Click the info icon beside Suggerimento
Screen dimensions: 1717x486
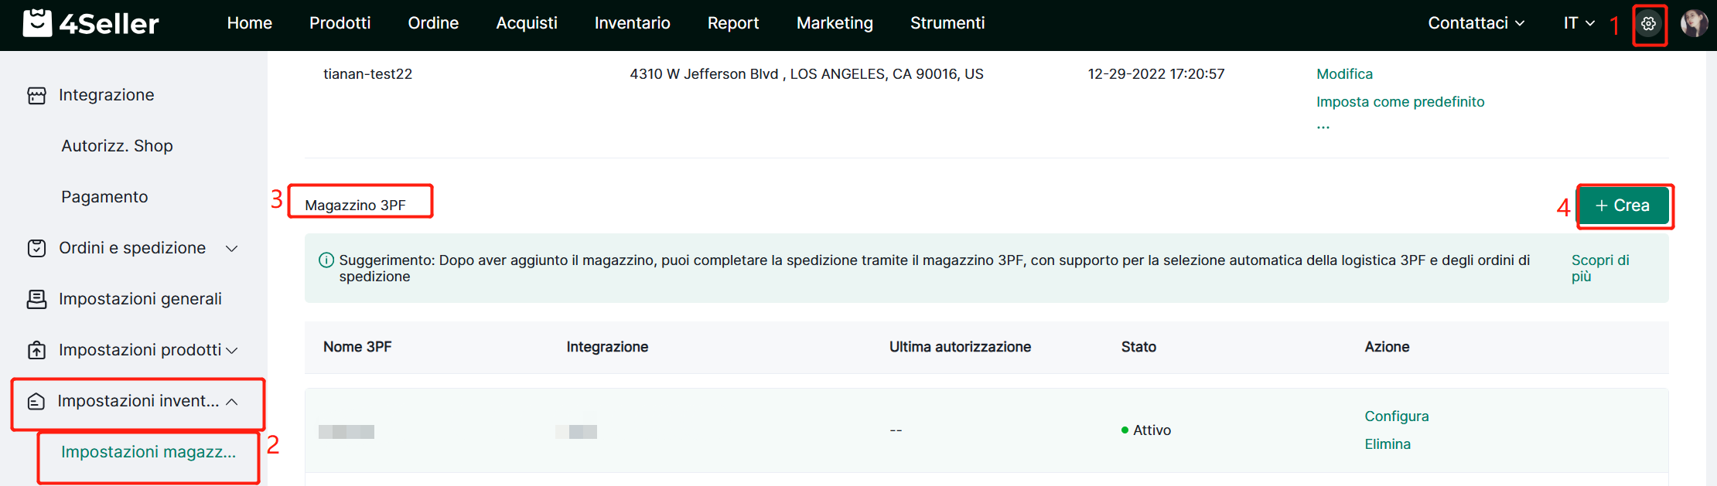tap(326, 260)
